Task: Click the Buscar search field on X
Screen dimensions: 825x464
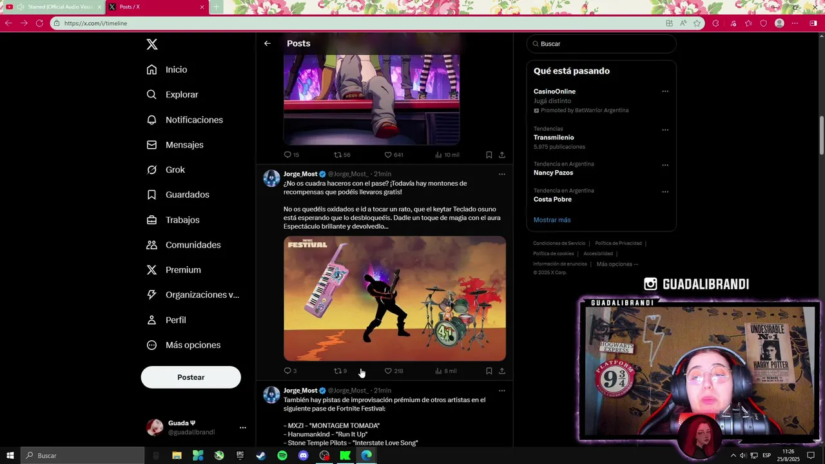Action: pyautogui.click(x=601, y=44)
